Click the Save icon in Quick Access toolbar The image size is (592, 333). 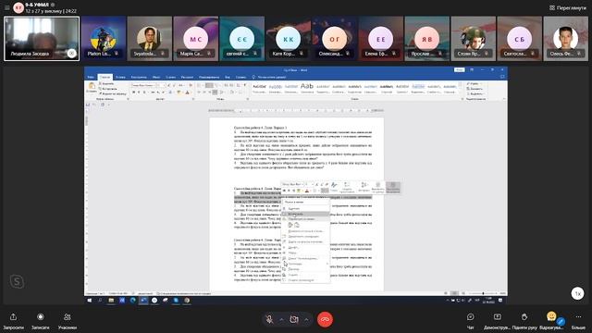coord(88,105)
